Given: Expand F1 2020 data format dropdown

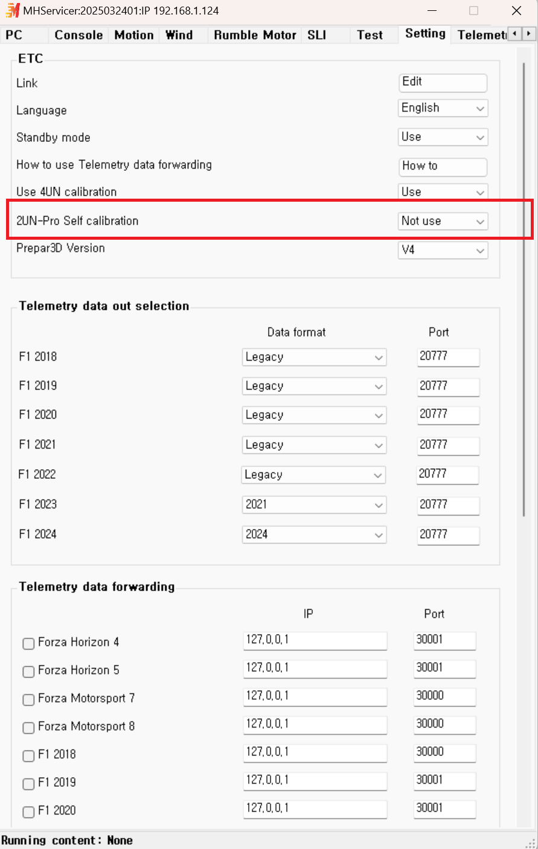Looking at the screenshot, I should click(x=314, y=415).
